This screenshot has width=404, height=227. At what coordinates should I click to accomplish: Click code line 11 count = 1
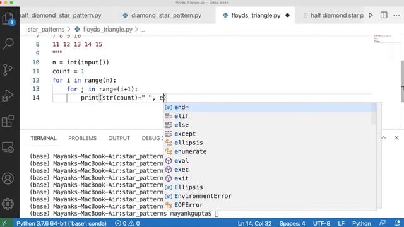[x=68, y=71]
